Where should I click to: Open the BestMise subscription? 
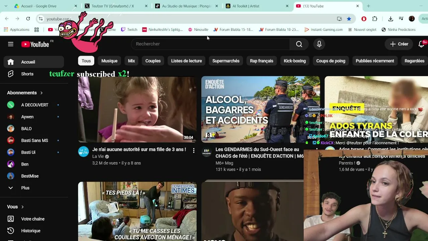click(x=33, y=176)
